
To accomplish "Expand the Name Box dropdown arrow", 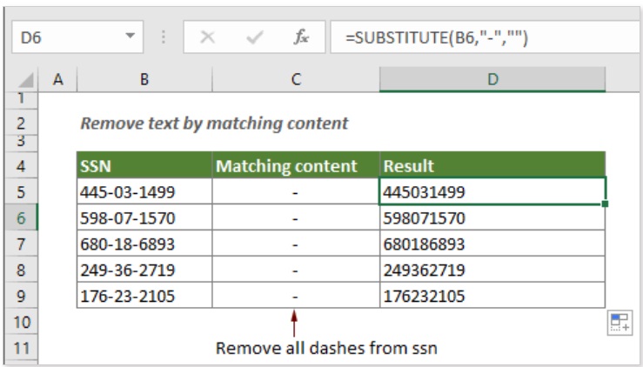I will click(130, 36).
